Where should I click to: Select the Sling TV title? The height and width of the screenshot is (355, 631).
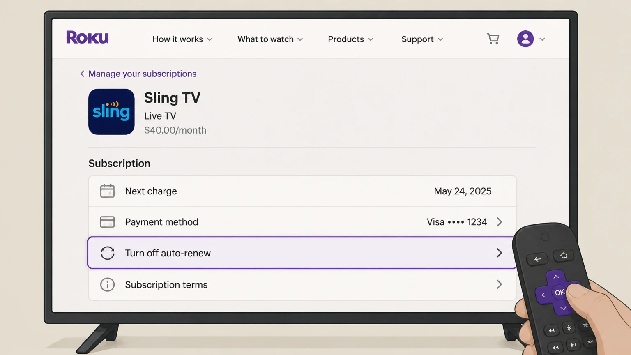pos(172,98)
